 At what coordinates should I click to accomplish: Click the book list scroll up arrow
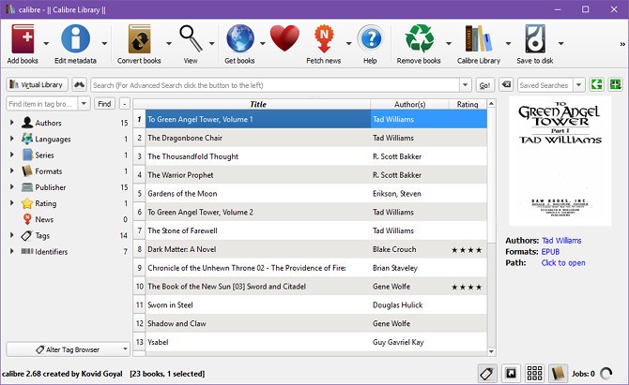click(x=491, y=104)
